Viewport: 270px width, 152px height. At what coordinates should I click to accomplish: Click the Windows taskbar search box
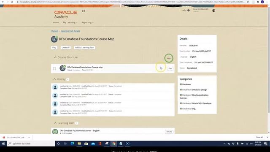(31, 144)
